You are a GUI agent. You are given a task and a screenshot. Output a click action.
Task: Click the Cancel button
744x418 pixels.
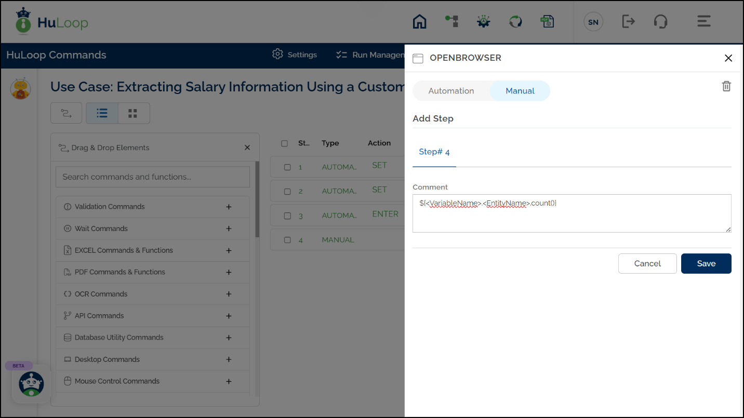click(x=647, y=263)
